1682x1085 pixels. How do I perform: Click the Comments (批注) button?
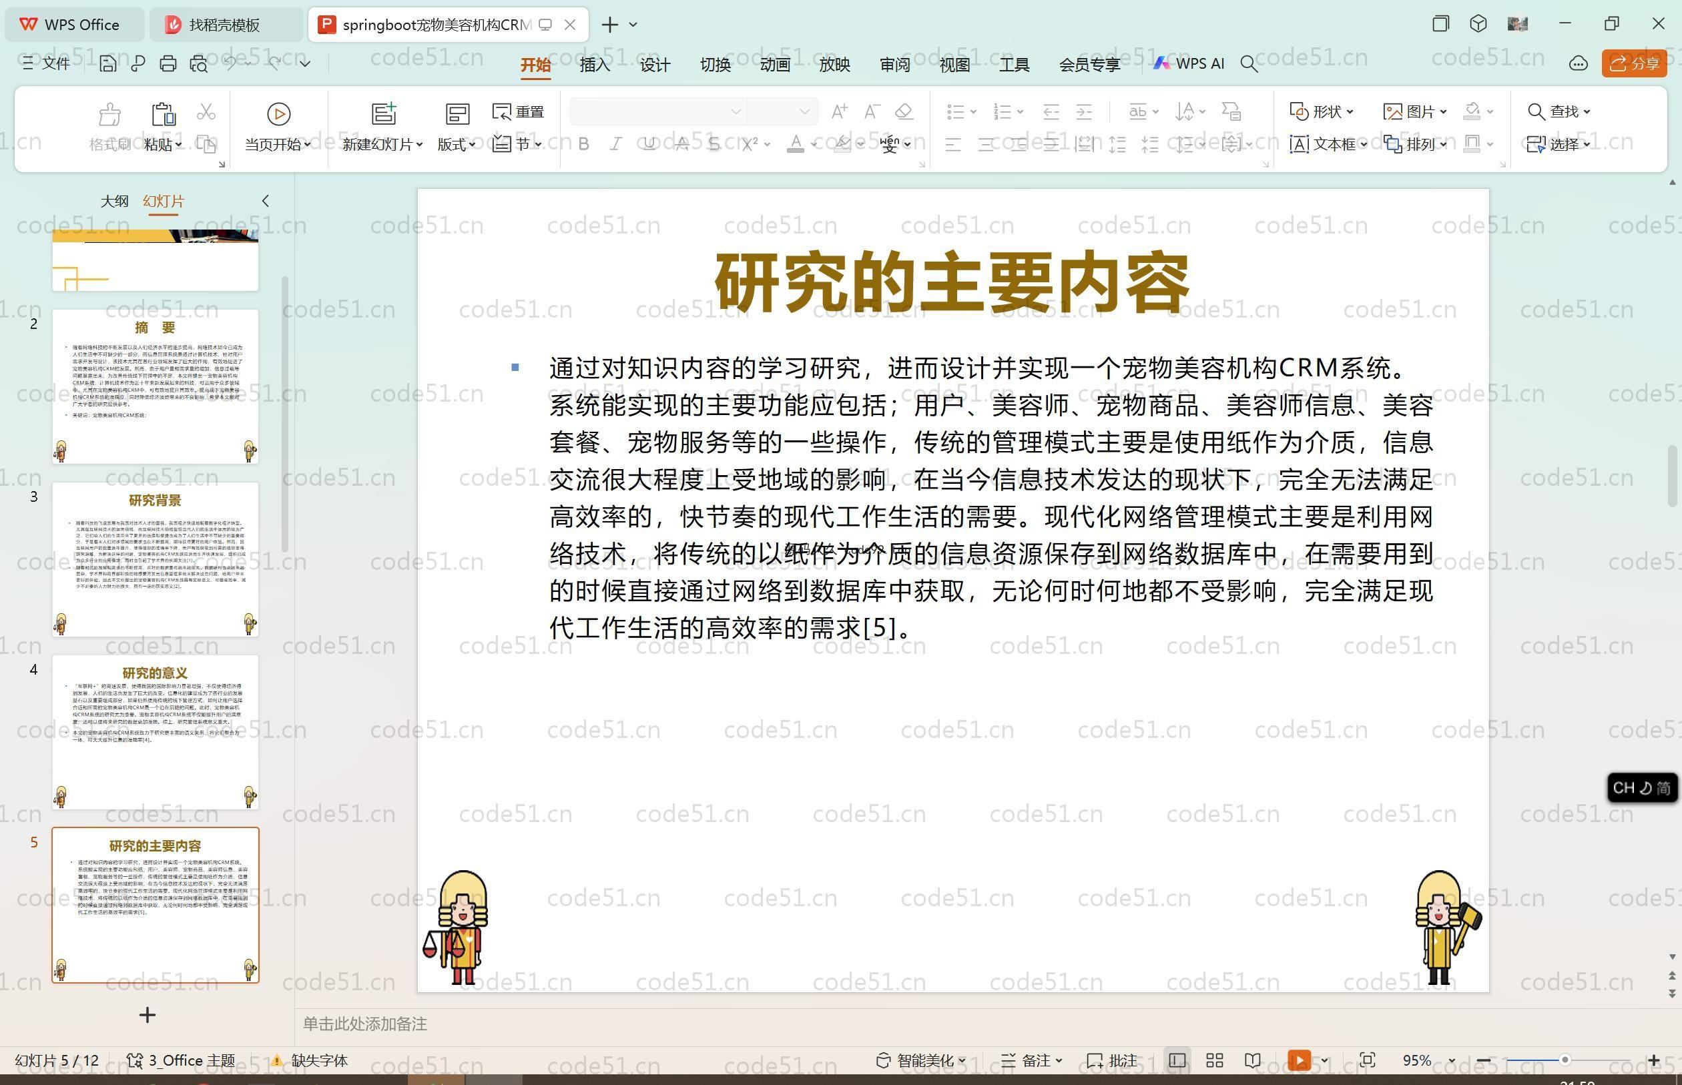click(x=1113, y=1060)
